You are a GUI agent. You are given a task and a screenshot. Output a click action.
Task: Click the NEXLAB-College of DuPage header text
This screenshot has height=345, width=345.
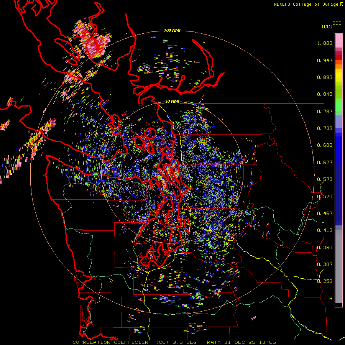(x=306, y=4)
